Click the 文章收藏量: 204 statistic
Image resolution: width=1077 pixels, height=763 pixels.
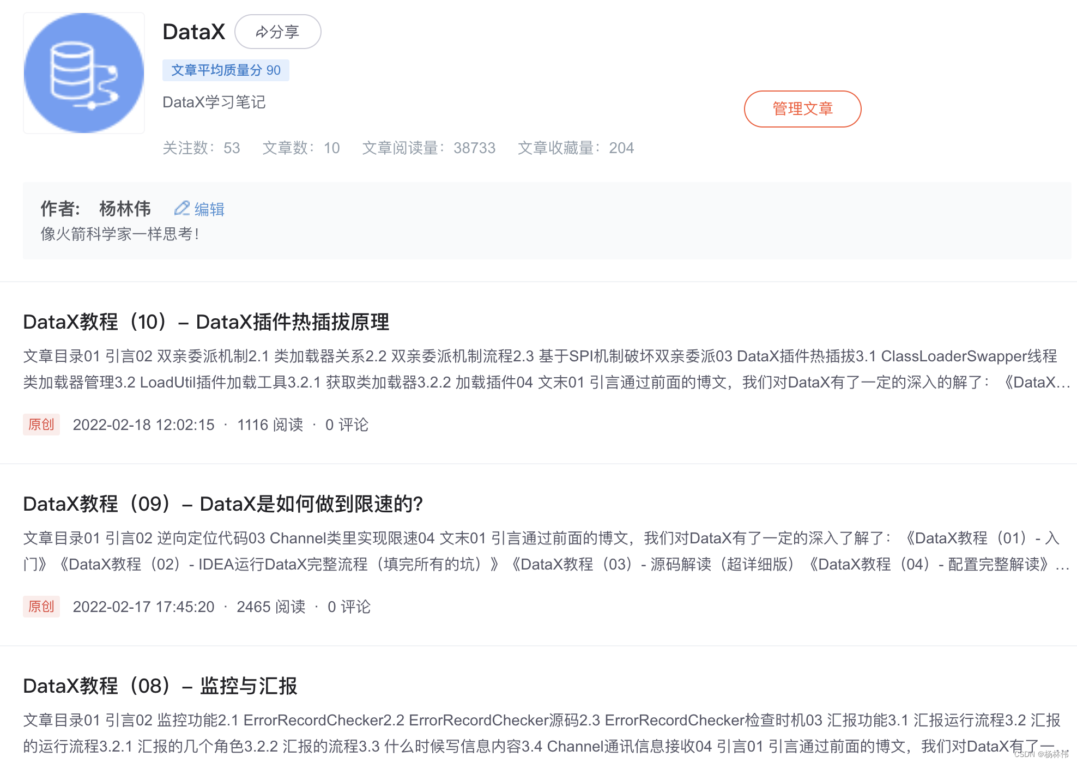pyautogui.click(x=576, y=148)
